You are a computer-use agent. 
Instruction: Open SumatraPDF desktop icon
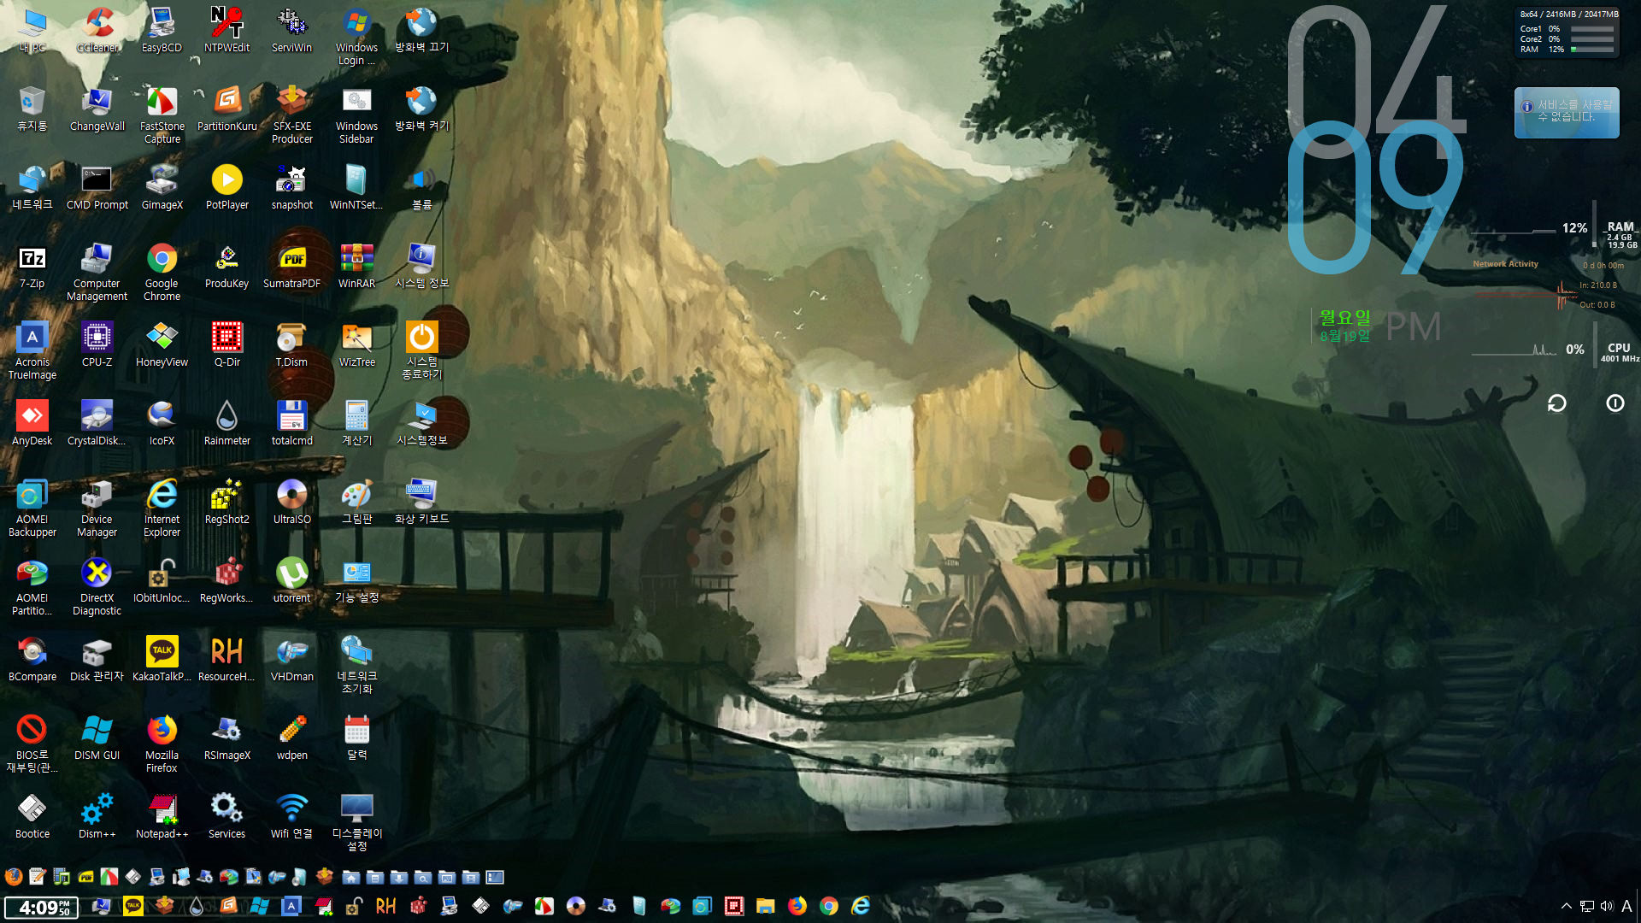(291, 266)
